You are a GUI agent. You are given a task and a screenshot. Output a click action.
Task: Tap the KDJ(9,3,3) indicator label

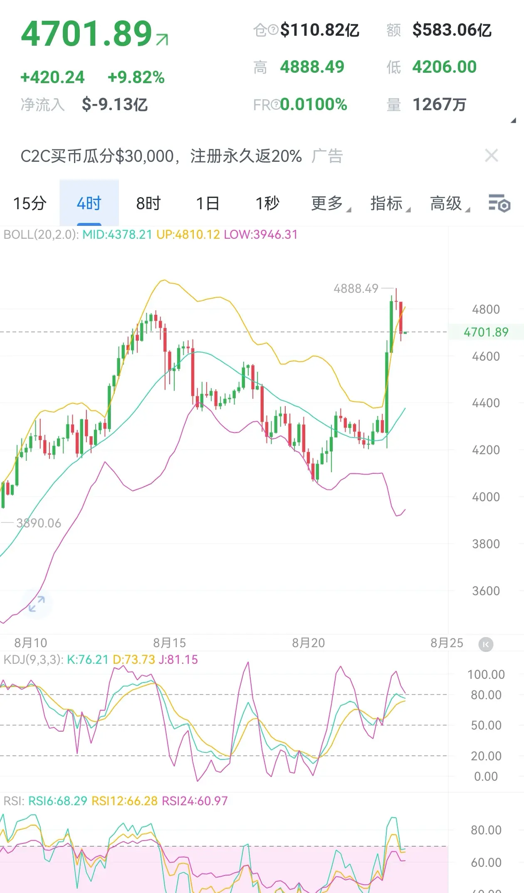[x=33, y=660]
